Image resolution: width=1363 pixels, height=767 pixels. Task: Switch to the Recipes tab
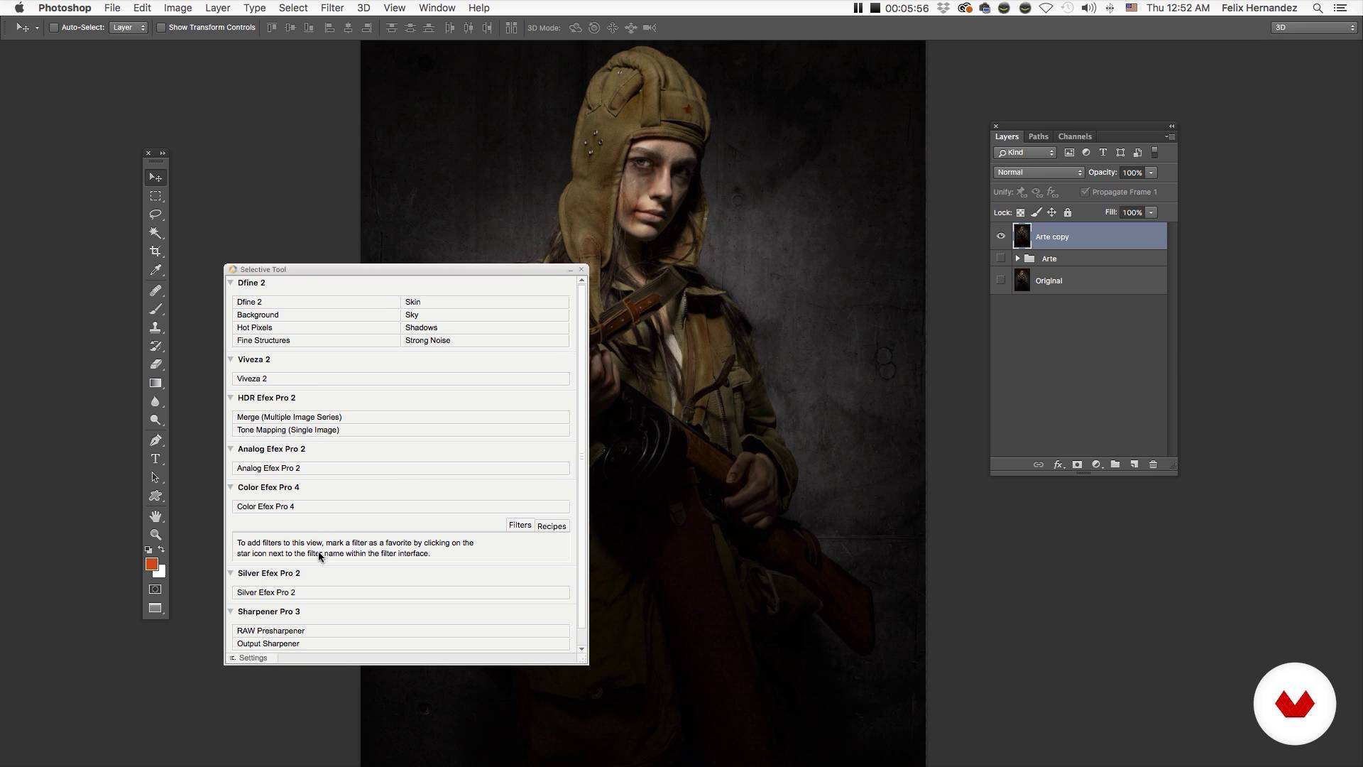pyautogui.click(x=552, y=526)
